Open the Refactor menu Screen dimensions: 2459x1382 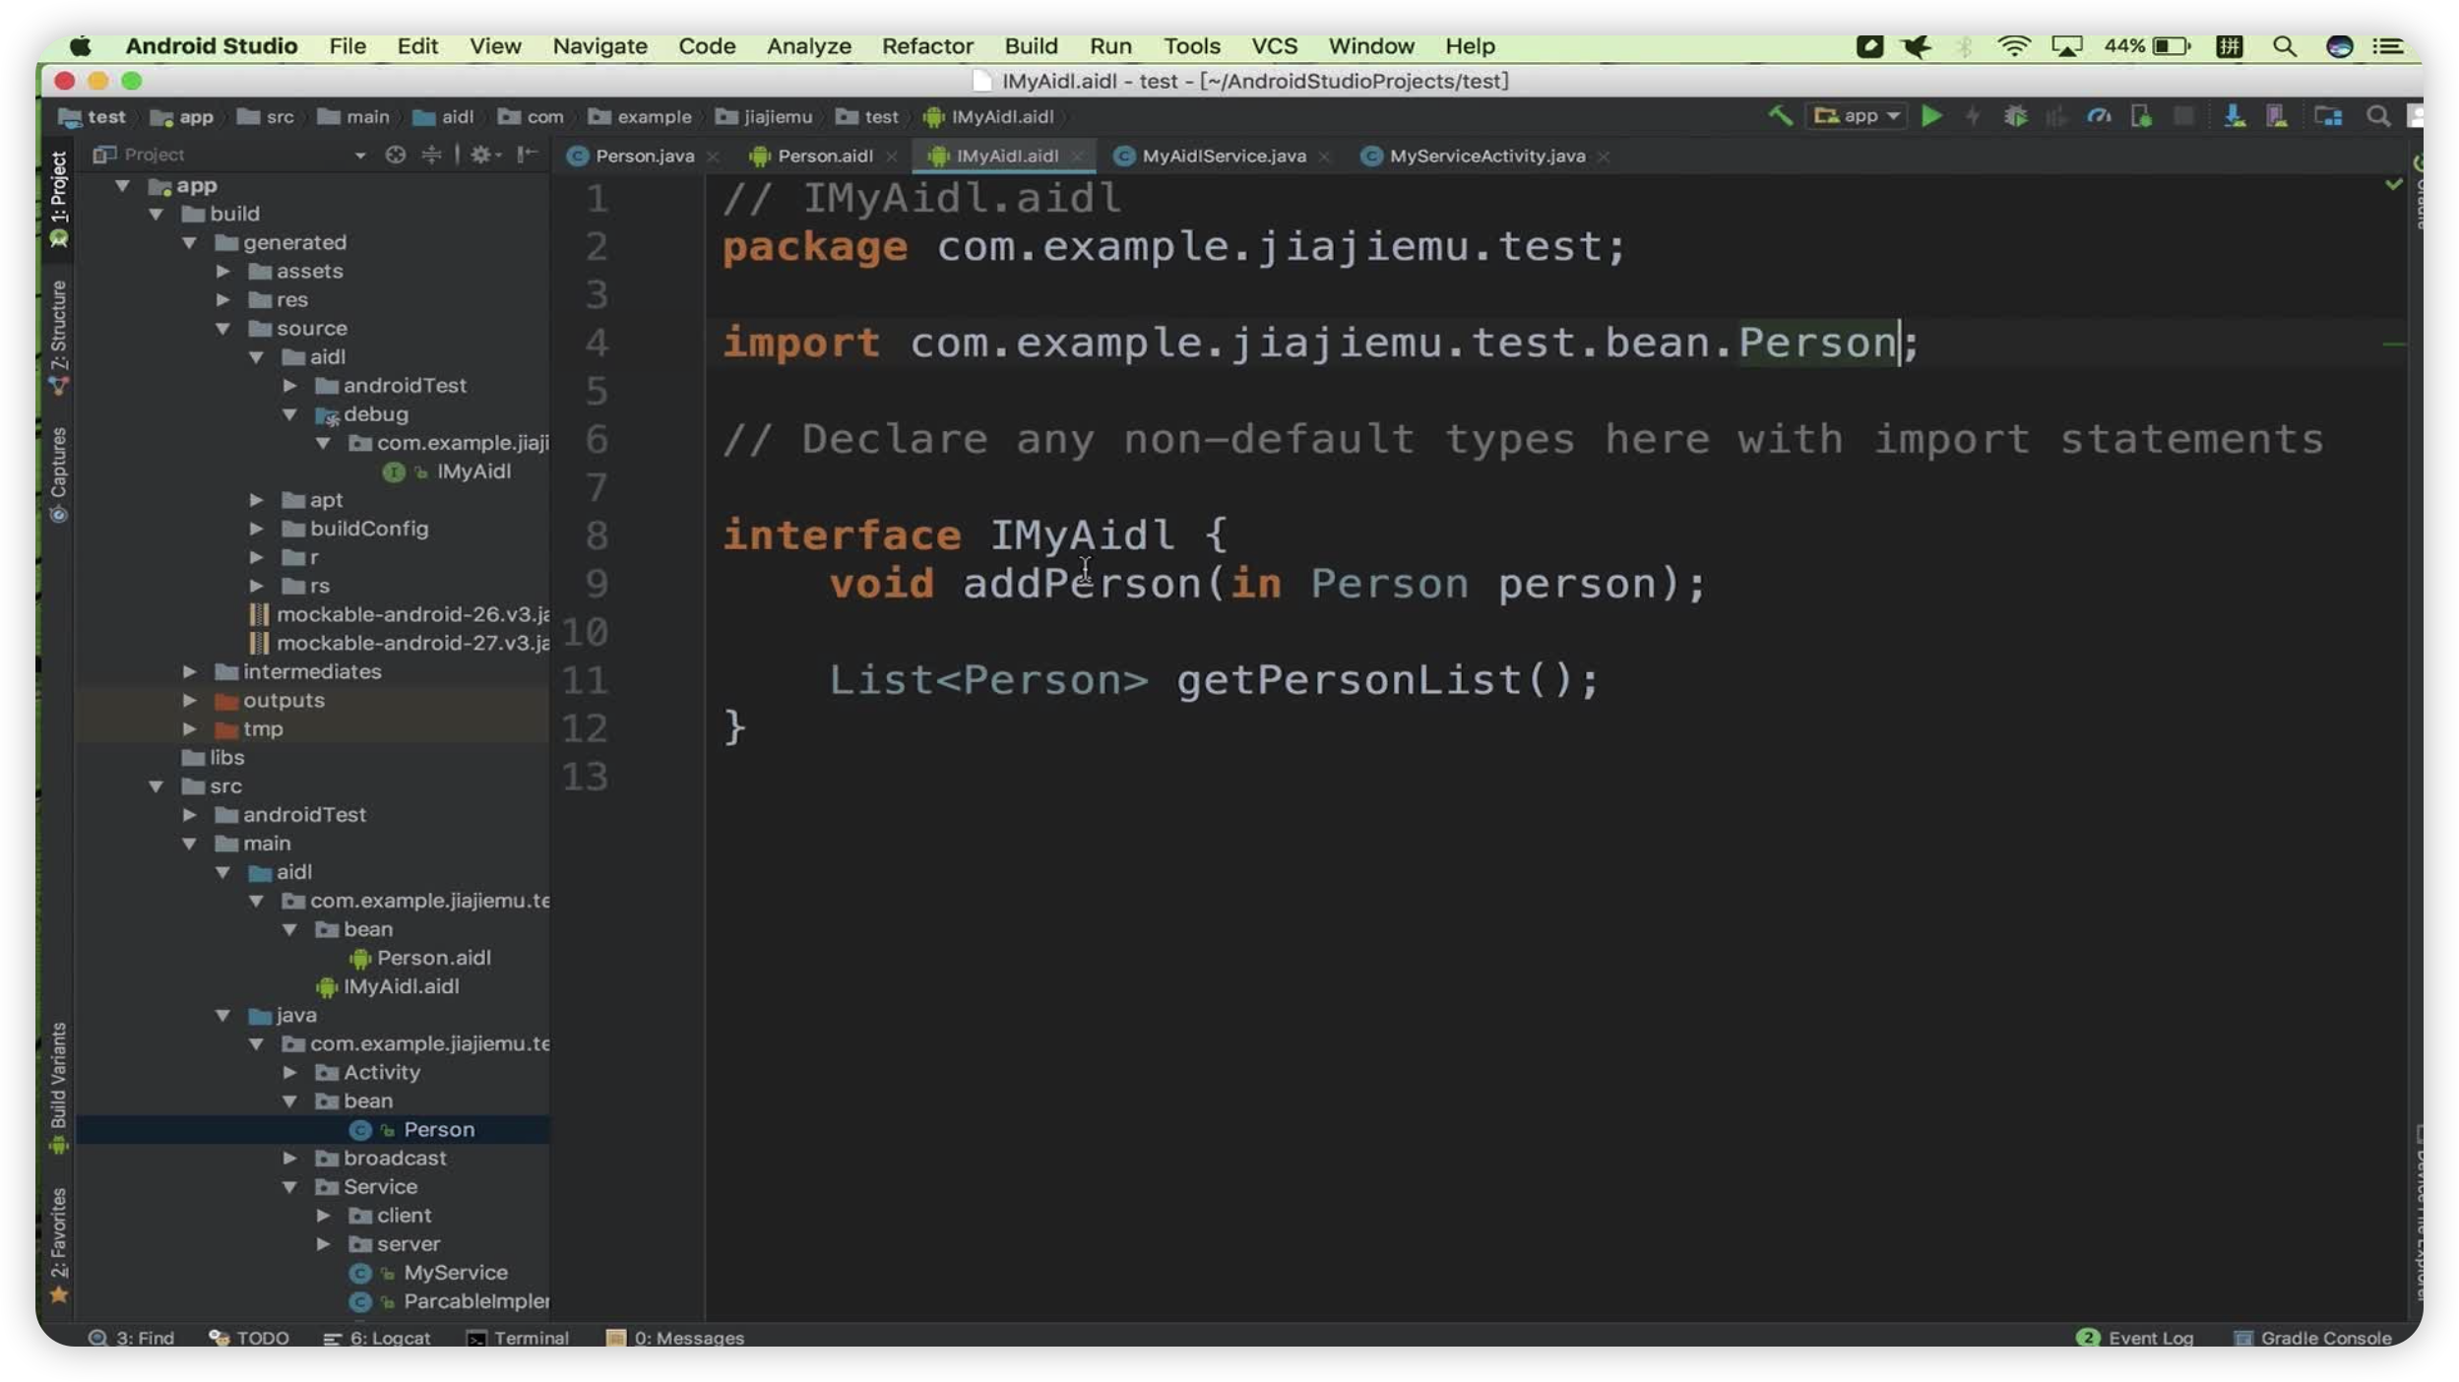point(926,46)
